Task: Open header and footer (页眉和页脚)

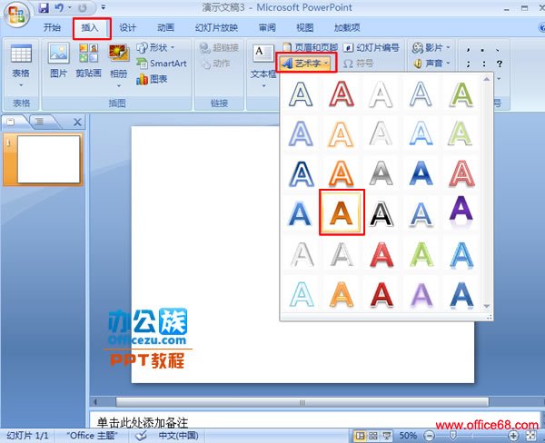Action: click(310, 47)
